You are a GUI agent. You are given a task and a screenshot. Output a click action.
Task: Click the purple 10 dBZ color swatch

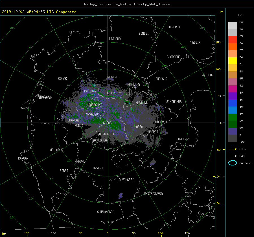(233, 131)
